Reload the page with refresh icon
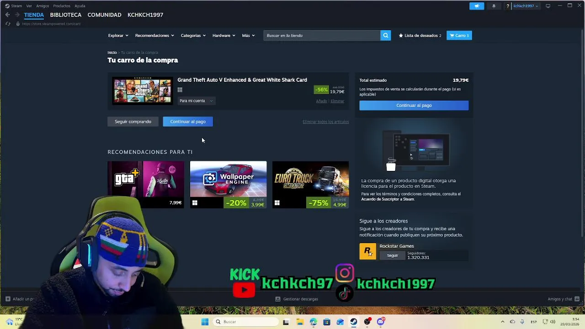This screenshot has width=585, height=329. click(x=8, y=24)
